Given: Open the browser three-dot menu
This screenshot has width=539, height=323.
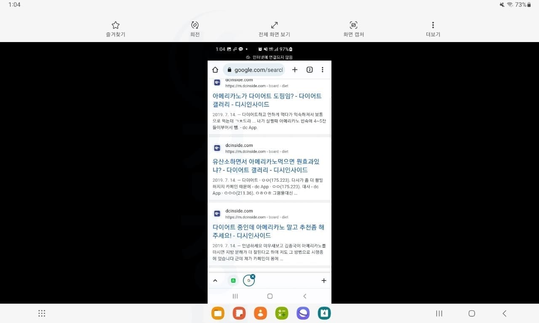Looking at the screenshot, I should tap(323, 70).
